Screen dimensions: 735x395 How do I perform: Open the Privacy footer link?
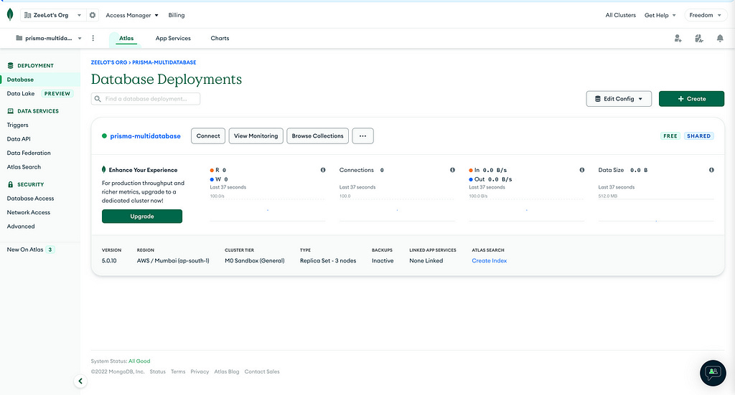coord(200,371)
